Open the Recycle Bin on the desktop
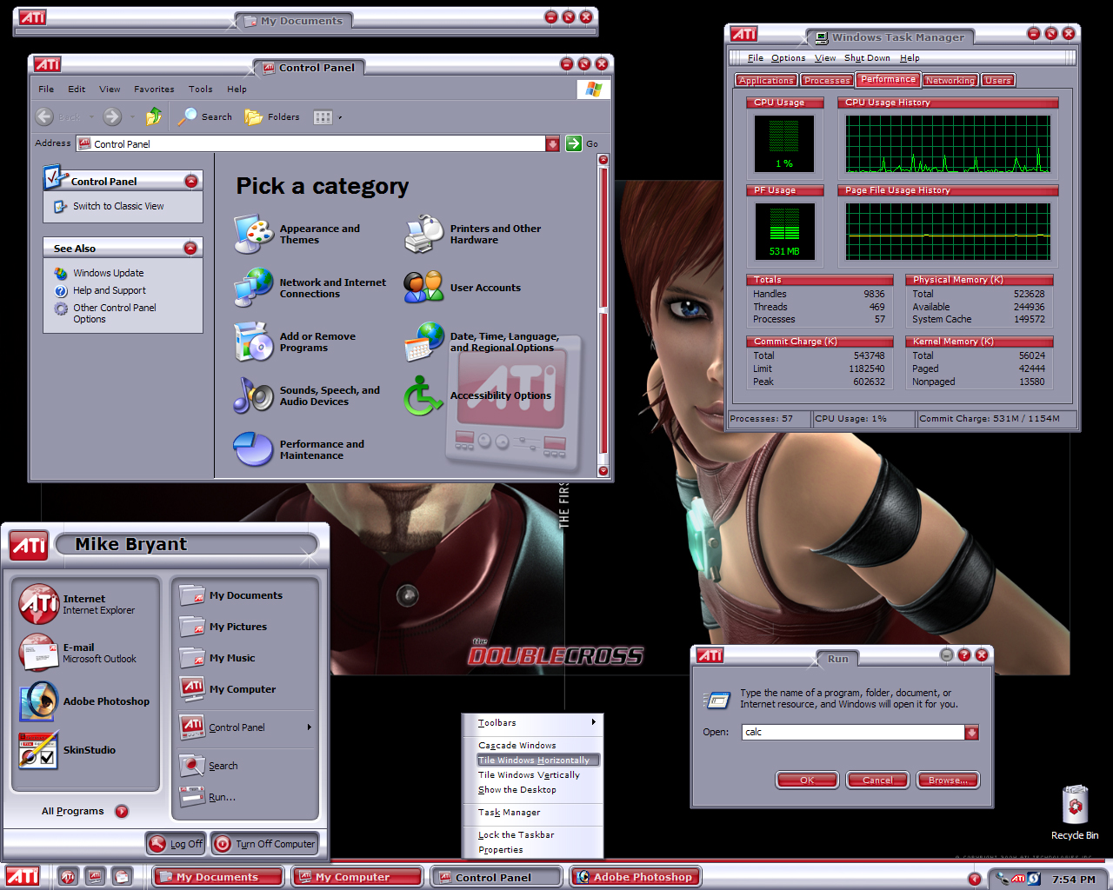The height and width of the screenshot is (890, 1113). 1075,813
